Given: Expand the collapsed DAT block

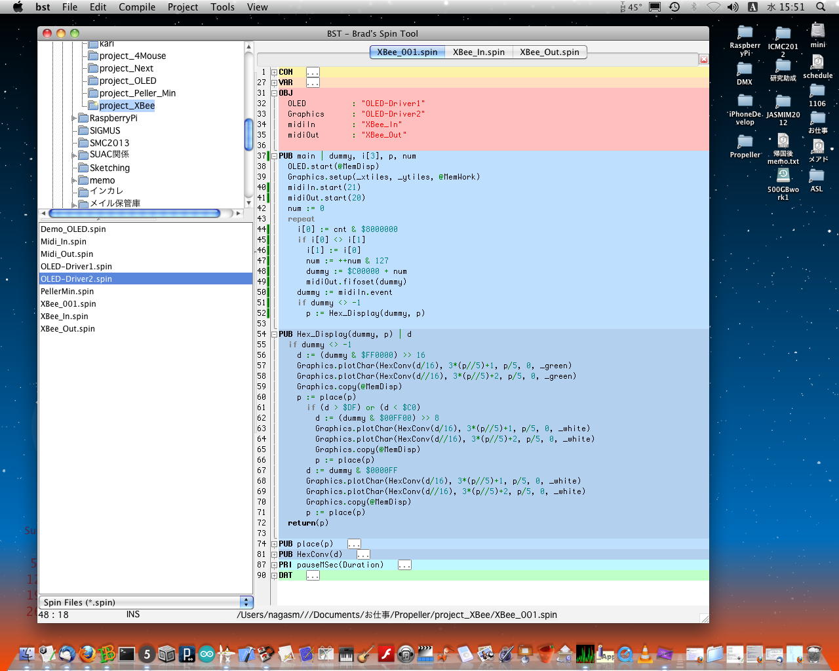Looking at the screenshot, I should [x=274, y=575].
